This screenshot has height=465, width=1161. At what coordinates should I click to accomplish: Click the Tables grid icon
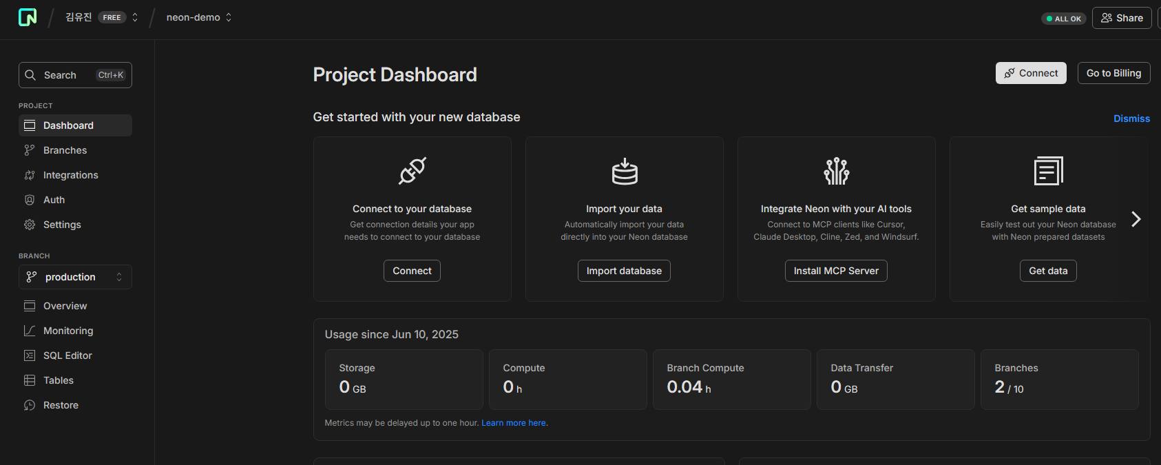pyautogui.click(x=30, y=380)
